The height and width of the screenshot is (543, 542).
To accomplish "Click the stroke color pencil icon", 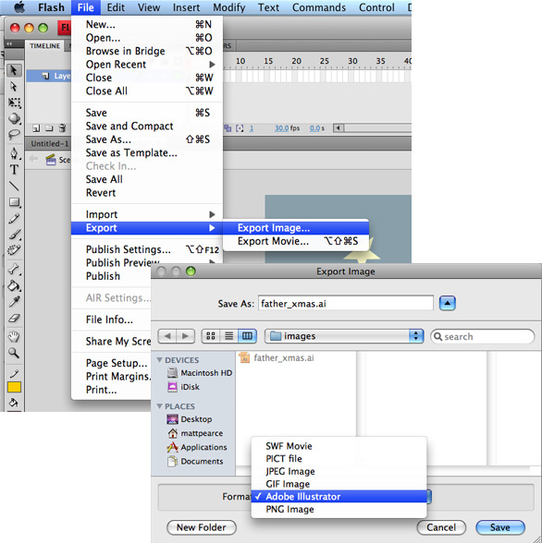I will pos(14,374).
